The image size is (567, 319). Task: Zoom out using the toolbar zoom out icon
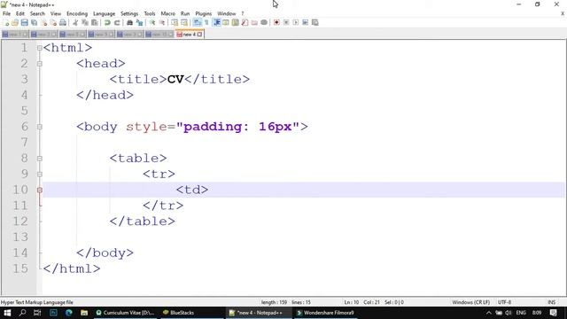click(x=161, y=22)
